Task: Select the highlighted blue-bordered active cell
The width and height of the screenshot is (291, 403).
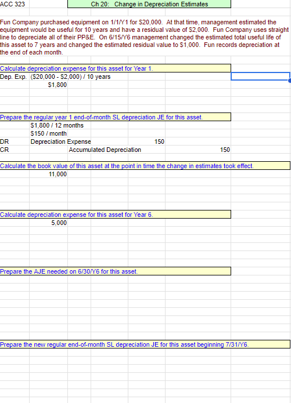Action: click(x=260, y=77)
